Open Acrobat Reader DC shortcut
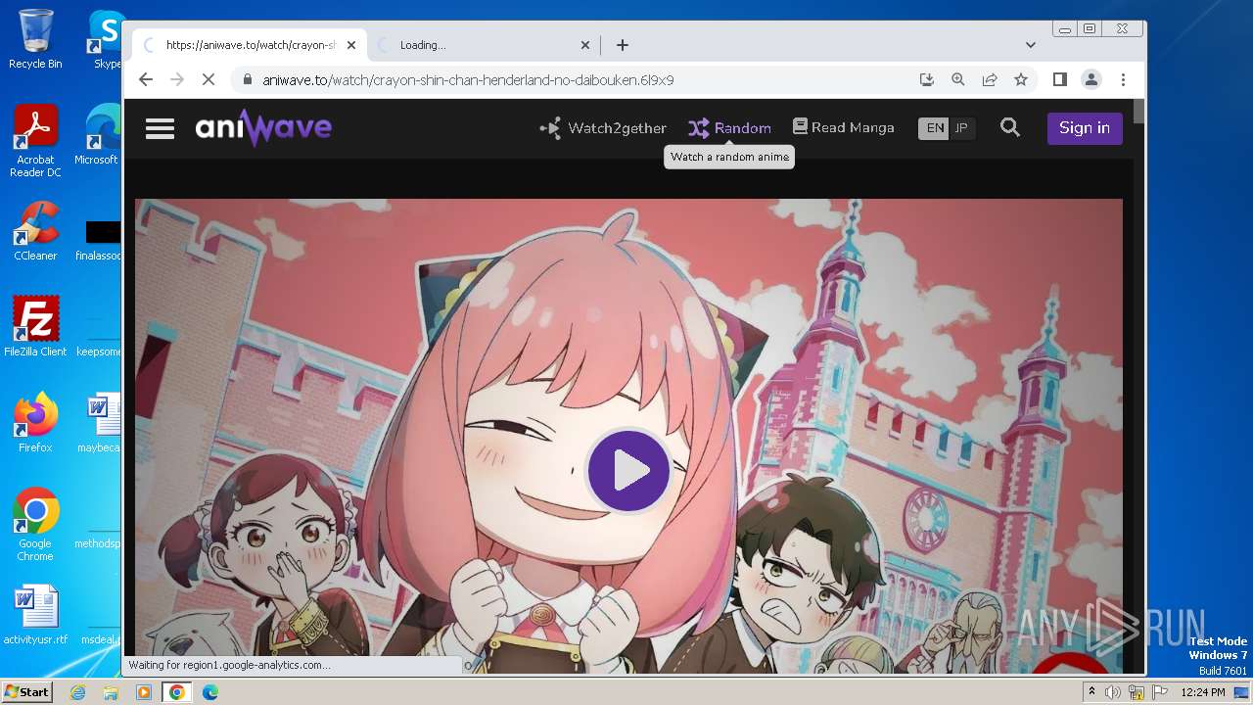 pyautogui.click(x=35, y=142)
